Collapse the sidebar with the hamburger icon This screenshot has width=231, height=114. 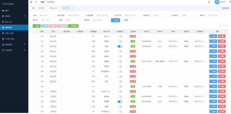click(x=31, y=2)
